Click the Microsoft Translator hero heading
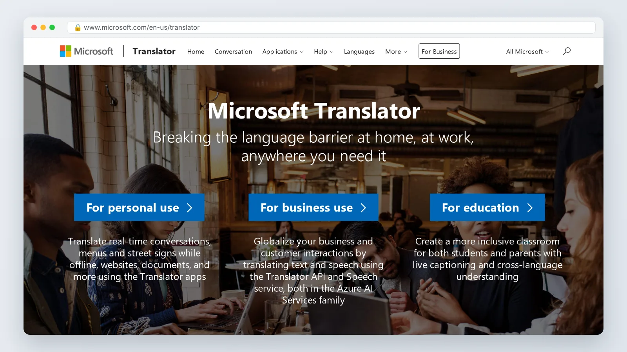Image resolution: width=627 pixels, height=352 pixels. [x=314, y=111]
